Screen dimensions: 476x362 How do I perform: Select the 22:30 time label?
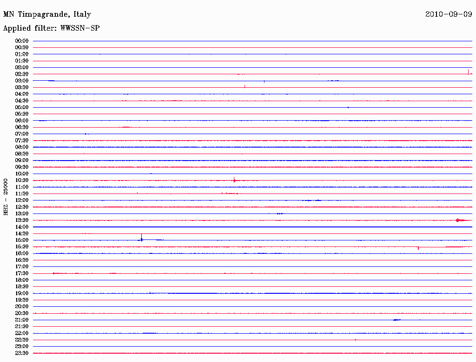coord(22,340)
